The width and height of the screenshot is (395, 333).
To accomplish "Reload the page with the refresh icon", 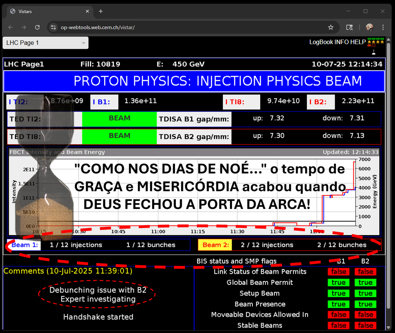I will pos(37,27).
